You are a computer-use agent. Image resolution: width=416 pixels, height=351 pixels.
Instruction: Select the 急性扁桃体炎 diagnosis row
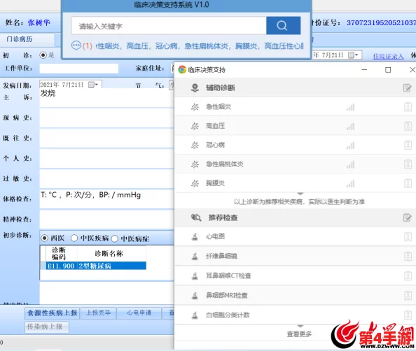[295, 164]
